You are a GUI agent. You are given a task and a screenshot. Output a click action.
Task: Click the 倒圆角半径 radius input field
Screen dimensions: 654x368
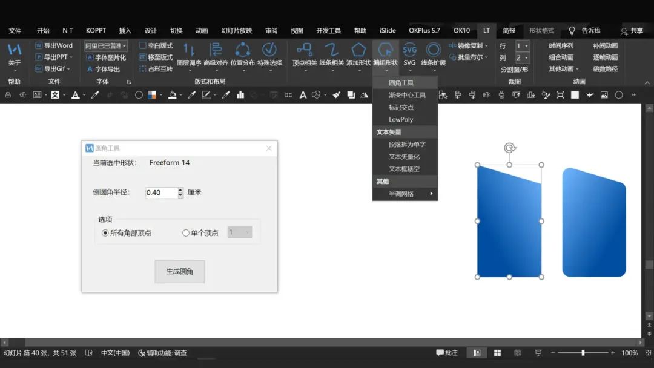point(162,192)
